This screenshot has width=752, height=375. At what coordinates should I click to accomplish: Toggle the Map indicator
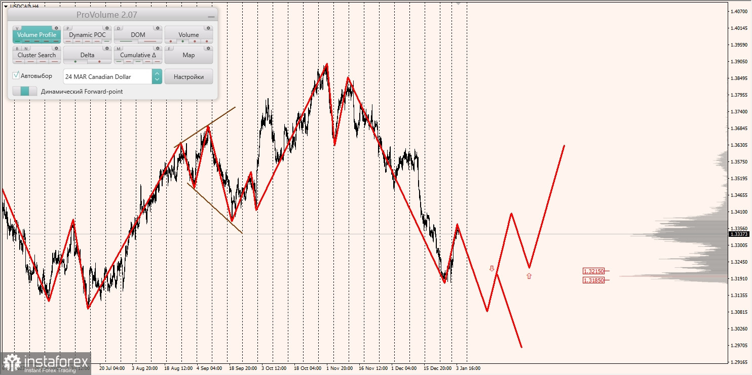[189, 55]
